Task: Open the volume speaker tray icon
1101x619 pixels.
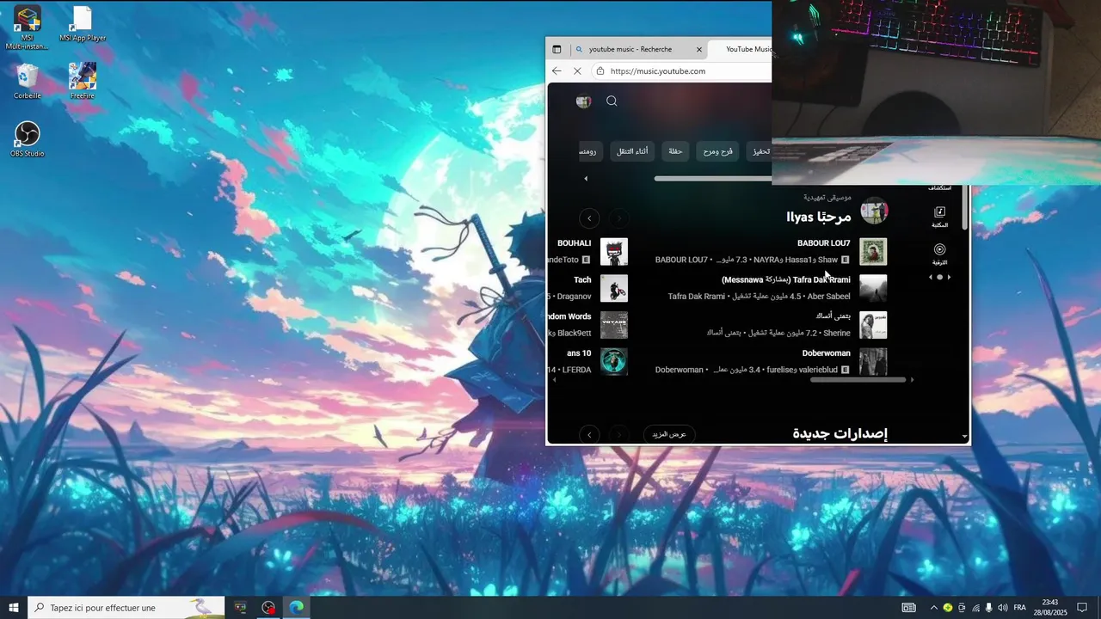Action: tap(1002, 608)
